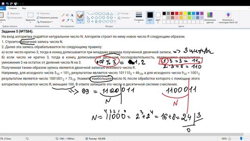
Task: Click Обрезать crop button
Action: coord(43,14)
